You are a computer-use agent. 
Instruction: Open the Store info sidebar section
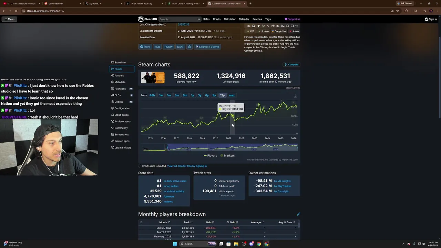122,63
